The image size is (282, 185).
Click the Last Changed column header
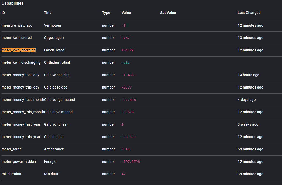[x=249, y=13]
